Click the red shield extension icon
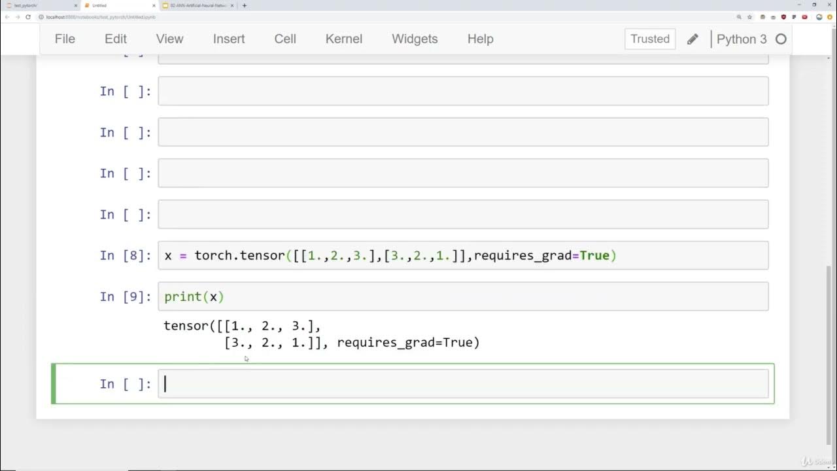The image size is (837, 471). point(783,17)
